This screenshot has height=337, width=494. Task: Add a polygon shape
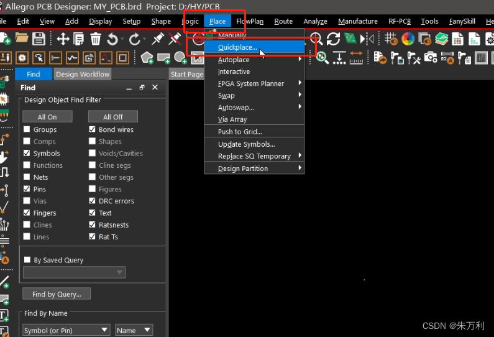pyautogui.click(x=147, y=58)
